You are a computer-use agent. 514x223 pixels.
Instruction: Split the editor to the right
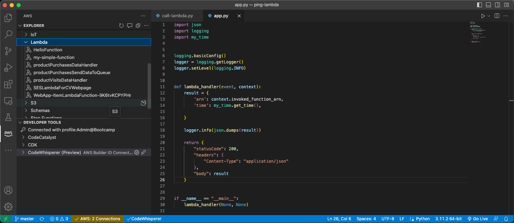[x=497, y=16]
